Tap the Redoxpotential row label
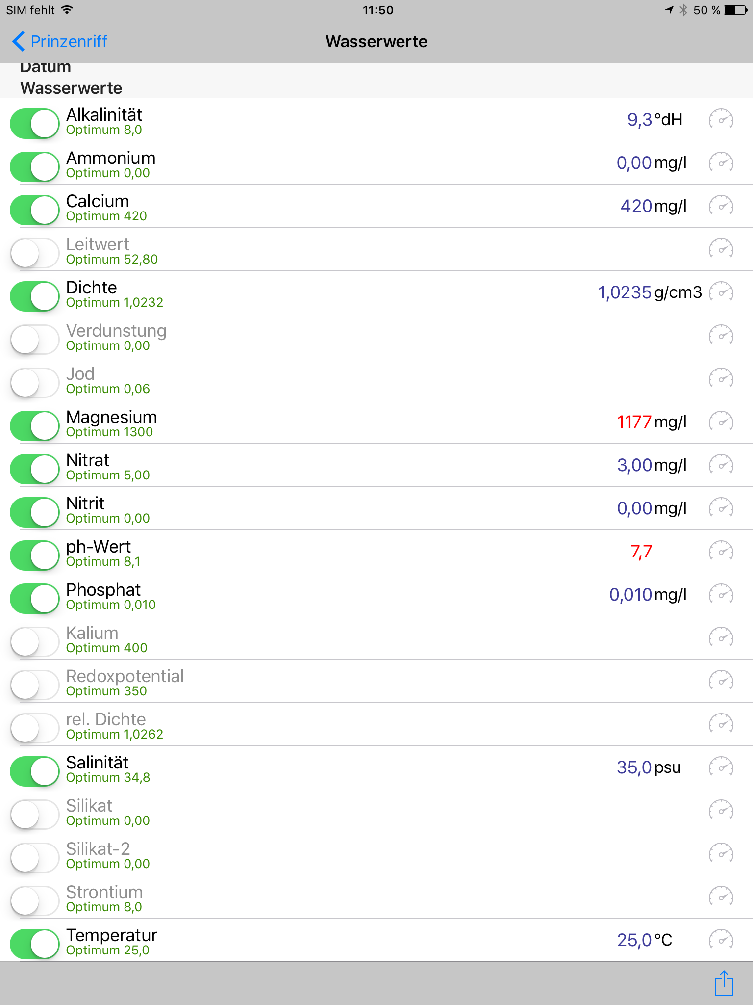 click(x=125, y=676)
